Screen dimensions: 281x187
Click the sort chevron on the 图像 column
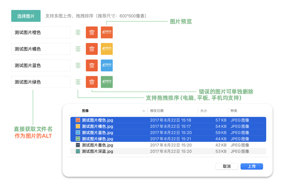tap(144, 111)
